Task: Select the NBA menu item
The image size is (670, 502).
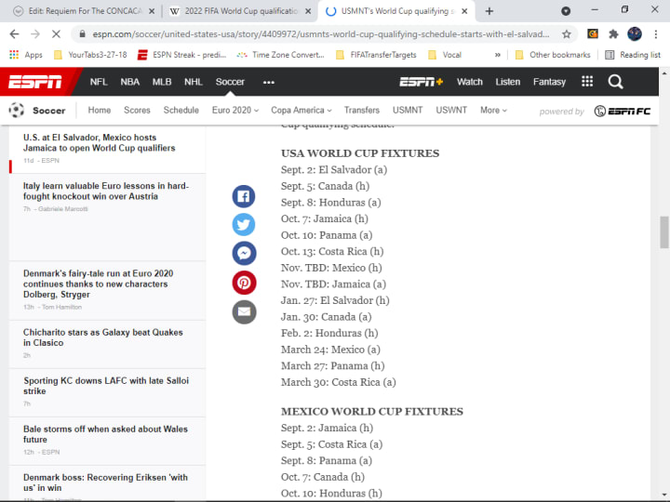Action: click(130, 82)
